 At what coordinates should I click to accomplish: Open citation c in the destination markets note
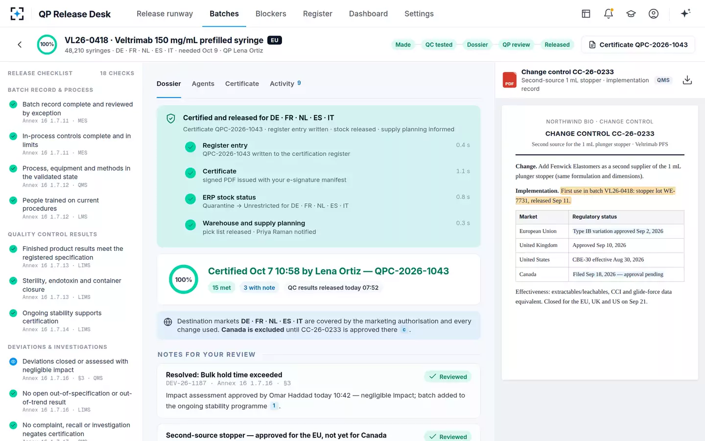pyautogui.click(x=404, y=330)
